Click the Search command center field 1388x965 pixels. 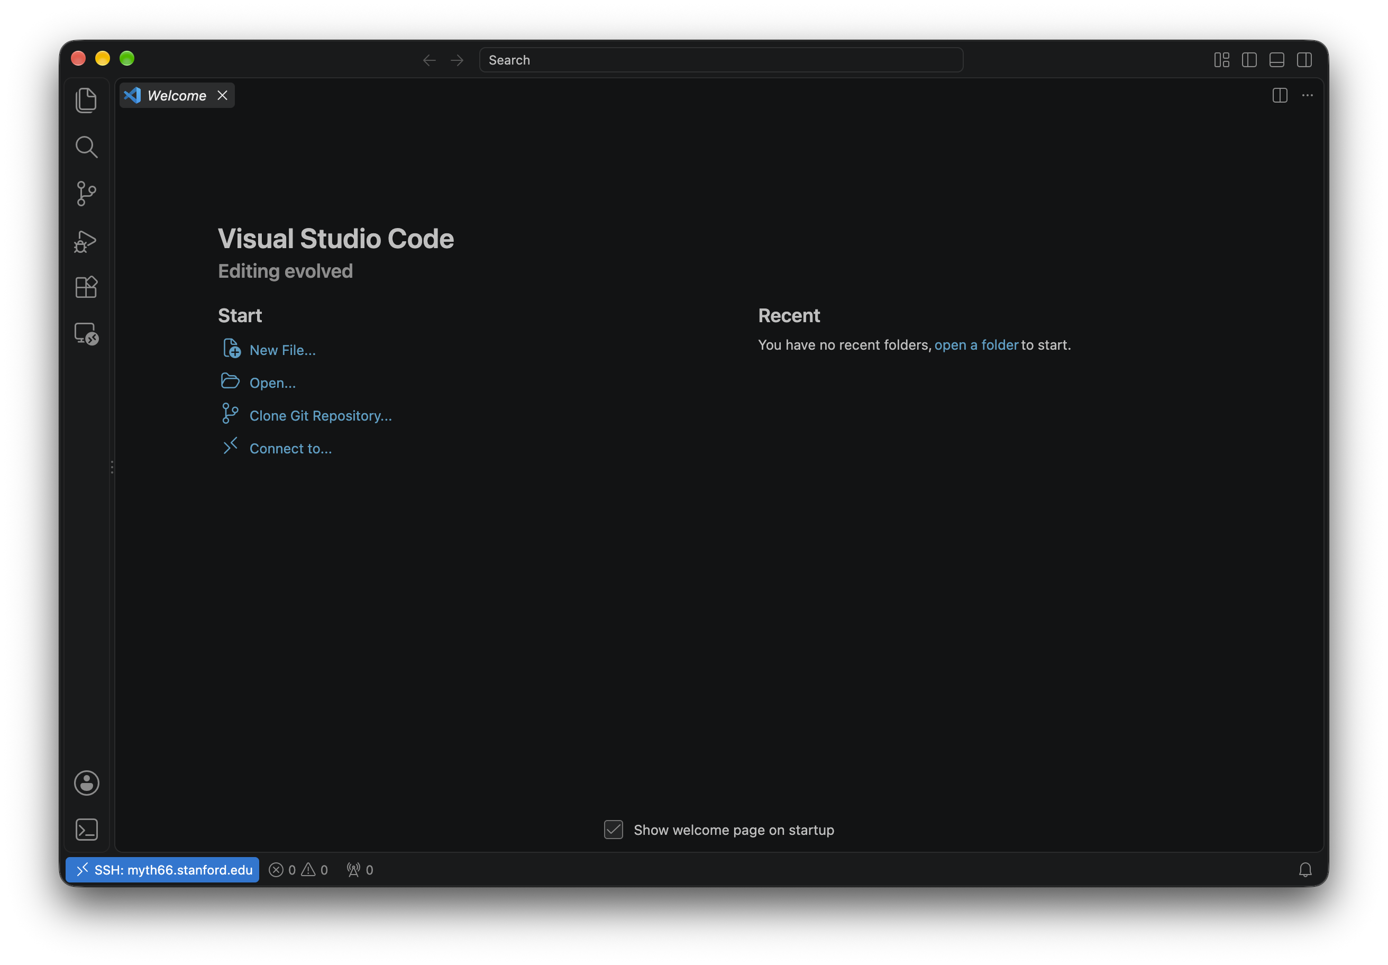click(x=721, y=60)
